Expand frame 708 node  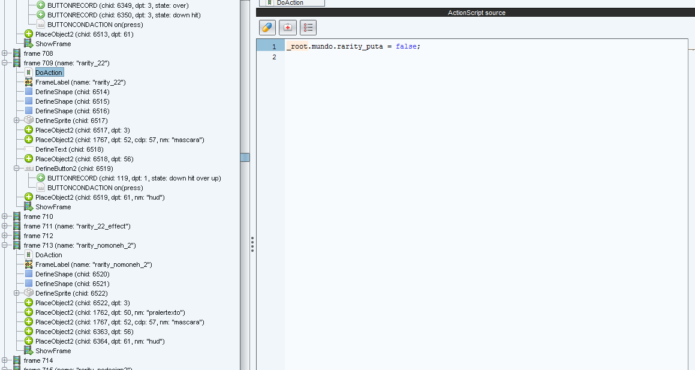click(x=4, y=53)
